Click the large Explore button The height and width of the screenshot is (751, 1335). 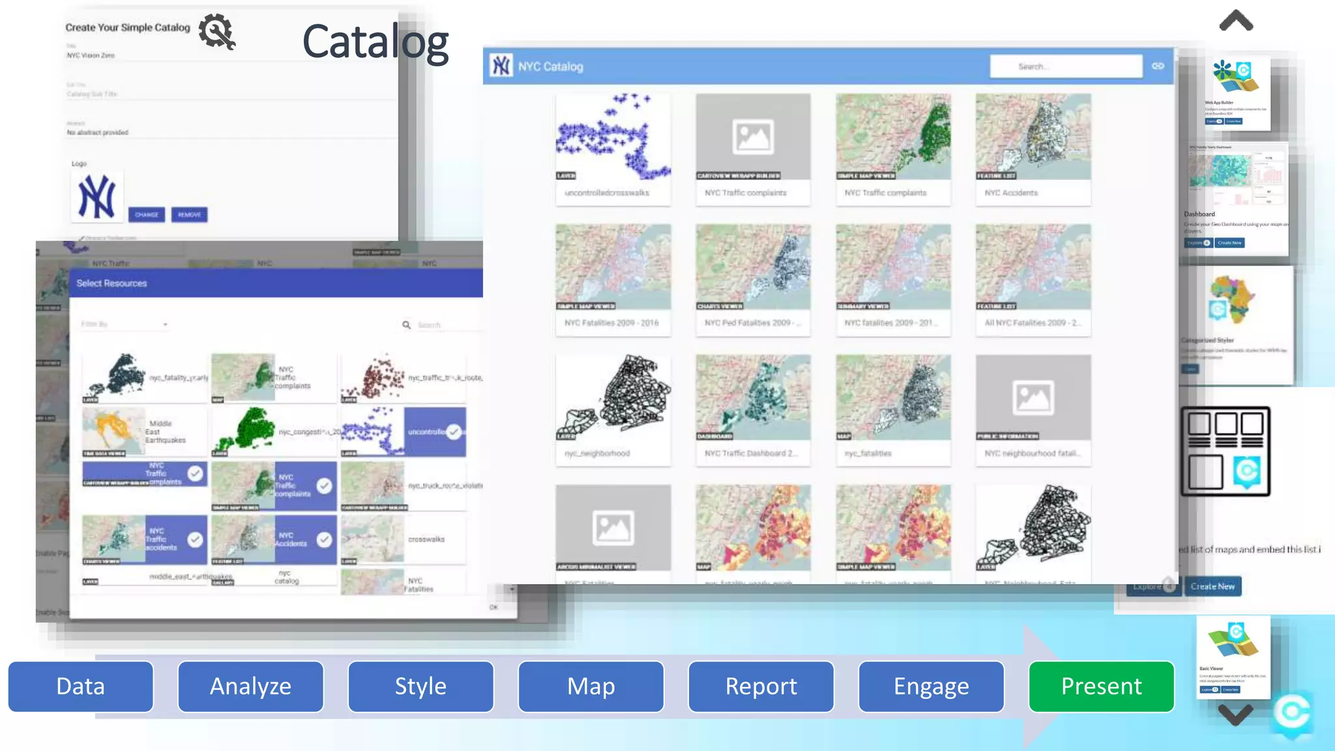coord(1153,586)
